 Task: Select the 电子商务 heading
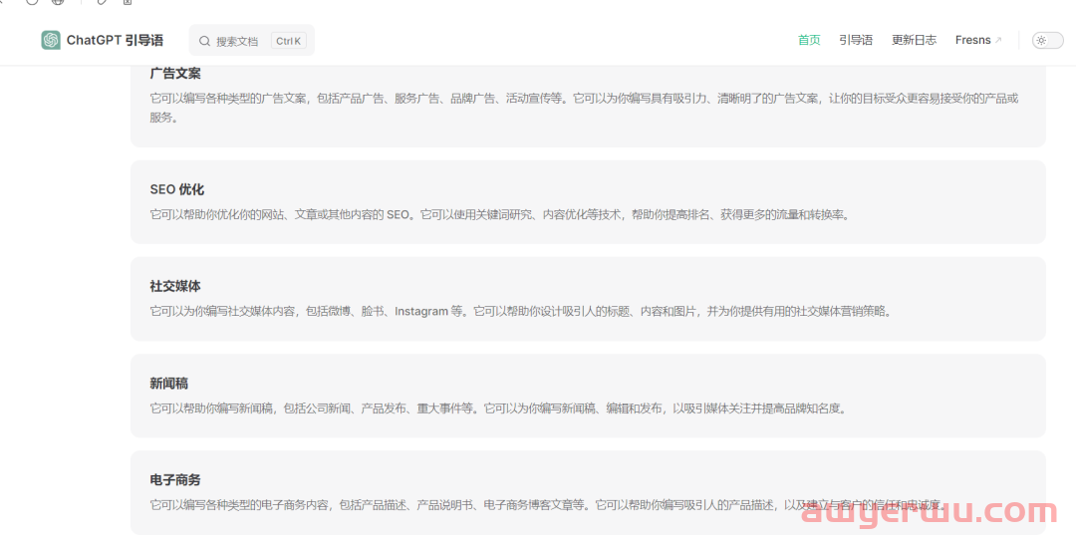[175, 479]
